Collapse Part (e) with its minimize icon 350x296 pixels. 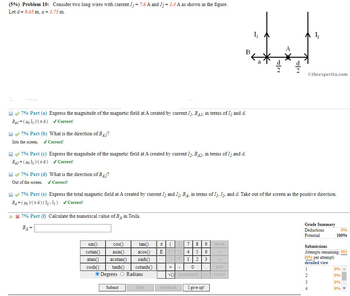pyautogui.click(x=10, y=194)
